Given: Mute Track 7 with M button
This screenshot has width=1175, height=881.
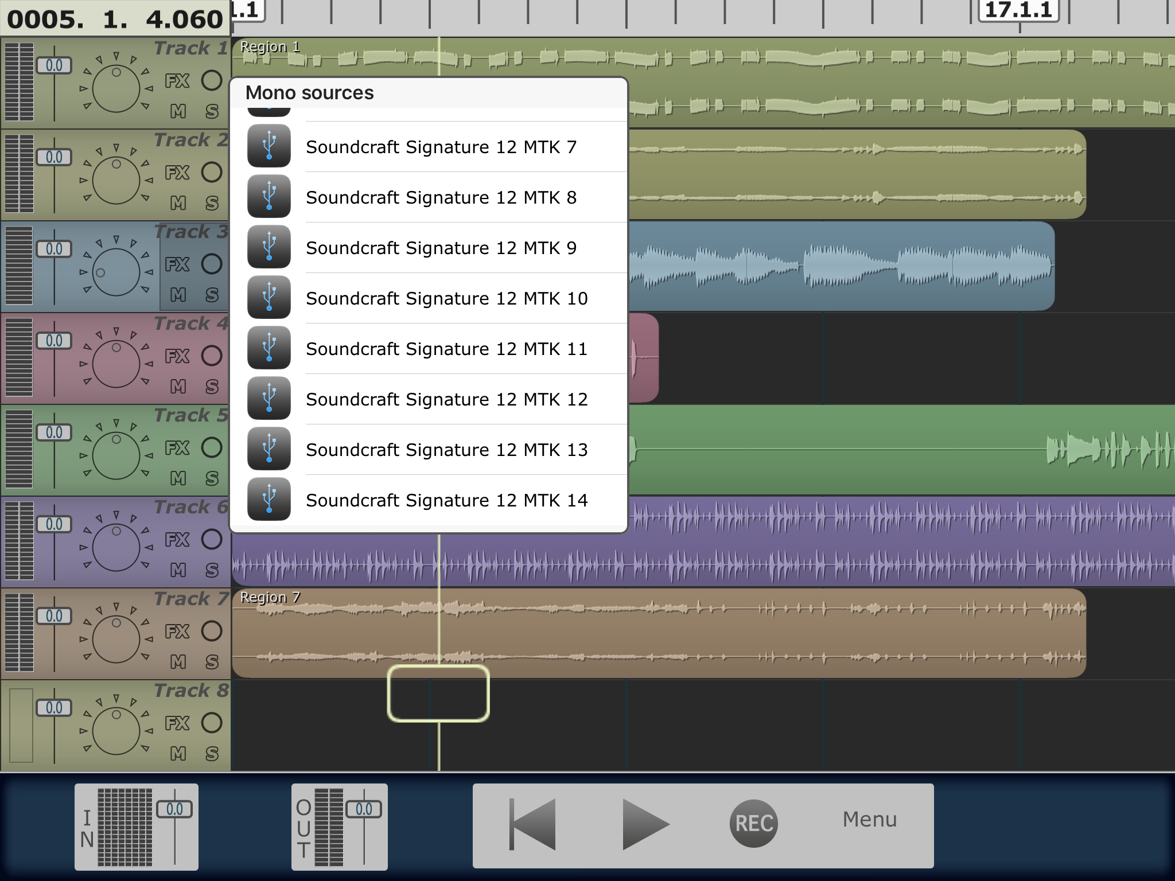Looking at the screenshot, I should tap(178, 662).
